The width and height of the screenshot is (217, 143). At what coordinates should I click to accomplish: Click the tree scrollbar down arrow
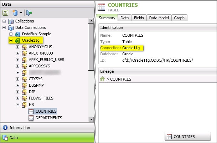coord(91,120)
